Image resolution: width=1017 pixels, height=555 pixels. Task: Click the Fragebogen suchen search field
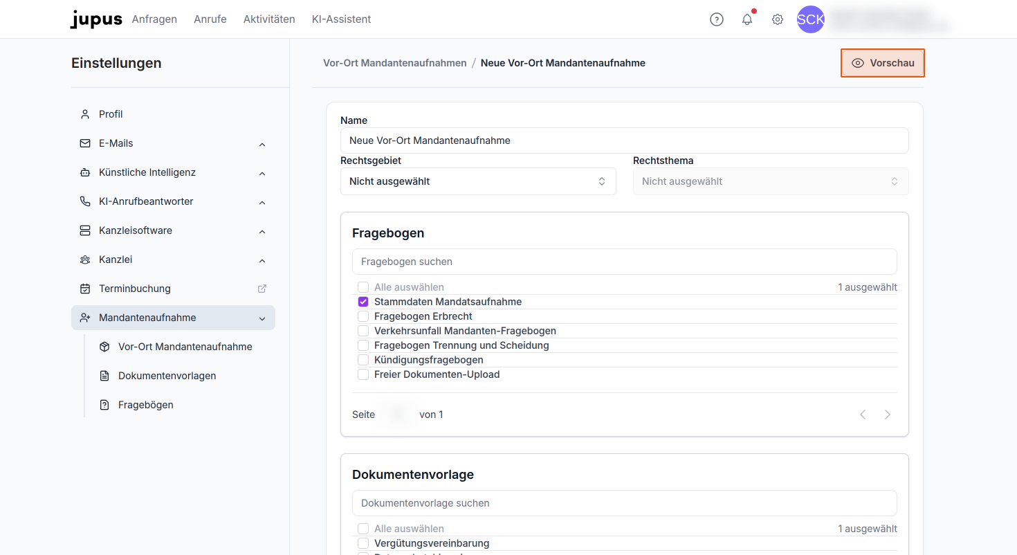tap(625, 262)
